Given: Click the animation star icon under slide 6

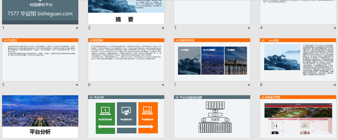Looking at the screenshot, I should coord(163,85).
